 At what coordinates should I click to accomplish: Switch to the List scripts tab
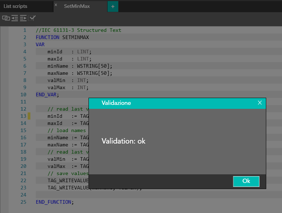(x=15, y=6)
